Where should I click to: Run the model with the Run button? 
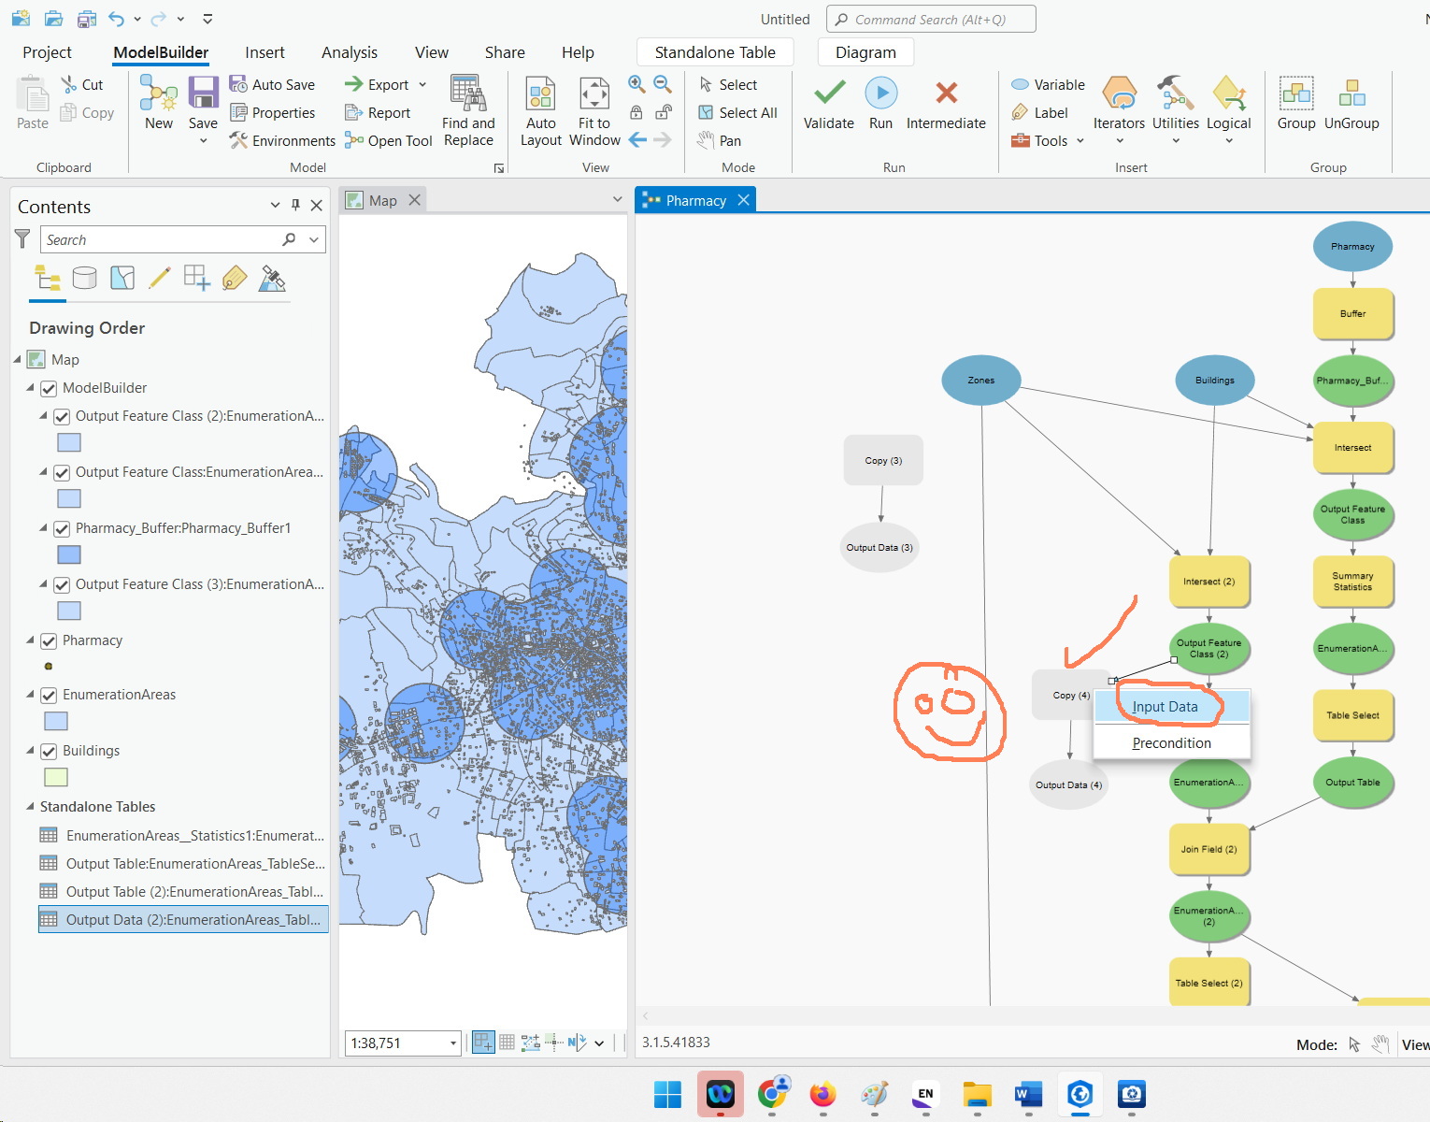tap(879, 103)
